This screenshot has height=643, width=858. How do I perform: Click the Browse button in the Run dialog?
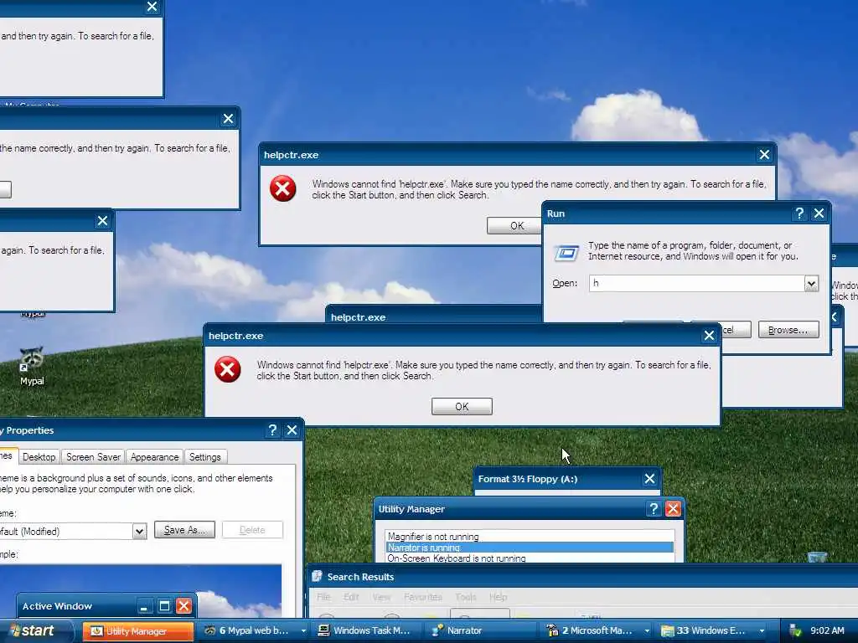pos(788,330)
